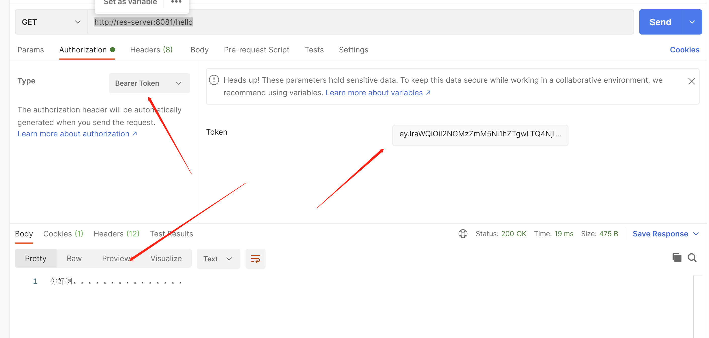Open the Headers (8) request tab
Image resolution: width=709 pixels, height=338 pixels.
pyautogui.click(x=151, y=50)
